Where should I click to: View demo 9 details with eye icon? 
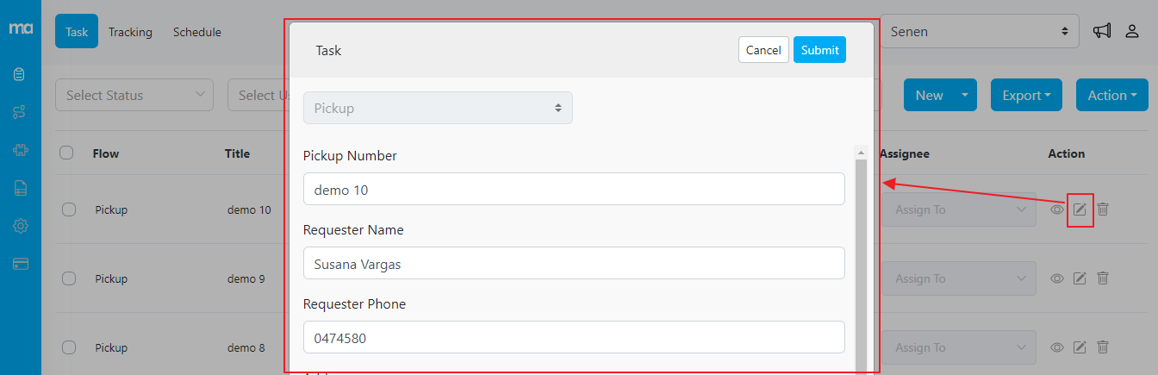point(1057,278)
